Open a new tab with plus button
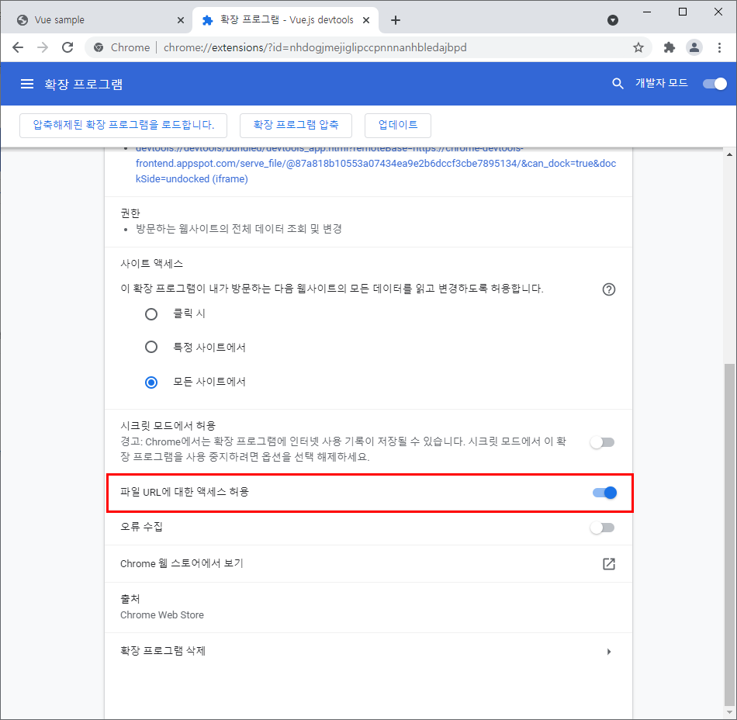 [x=396, y=20]
